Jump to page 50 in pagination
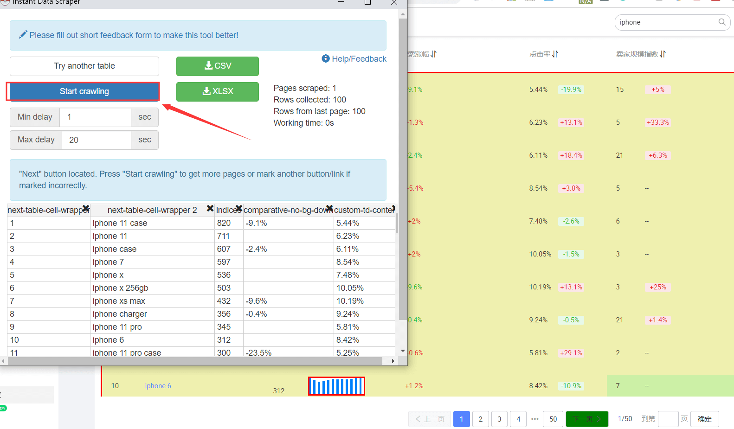The width and height of the screenshot is (734, 429). point(553,419)
